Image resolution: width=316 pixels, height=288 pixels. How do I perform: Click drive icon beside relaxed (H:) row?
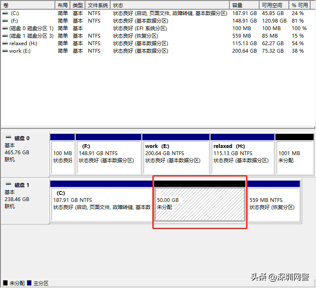click(x=5, y=43)
